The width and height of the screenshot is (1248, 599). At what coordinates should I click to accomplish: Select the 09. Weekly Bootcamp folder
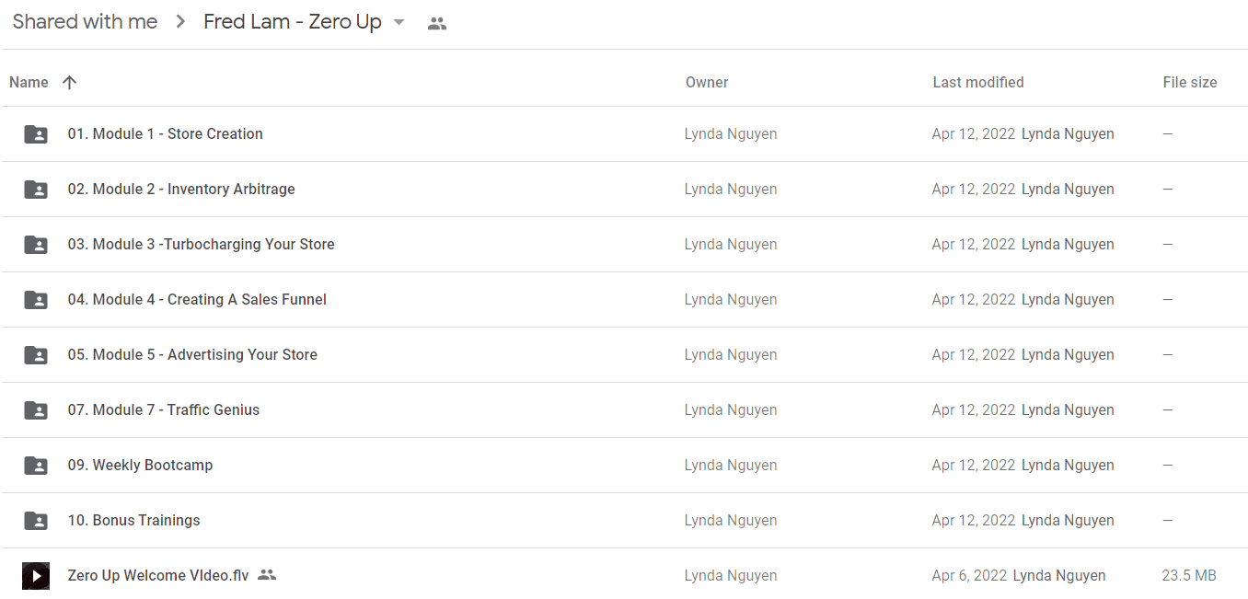click(x=624, y=466)
